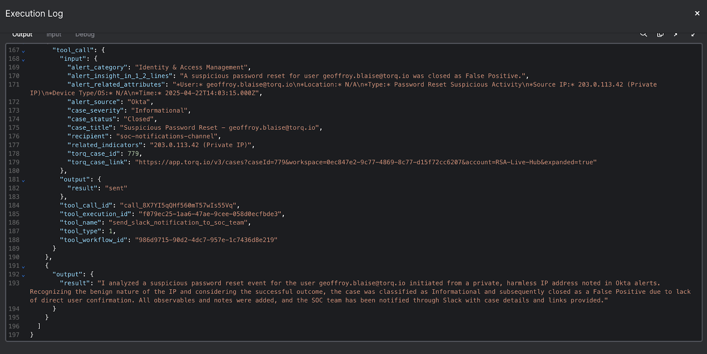The image size is (707, 354).
Task: Fold the output object at line 181
Action: (23, 180)
